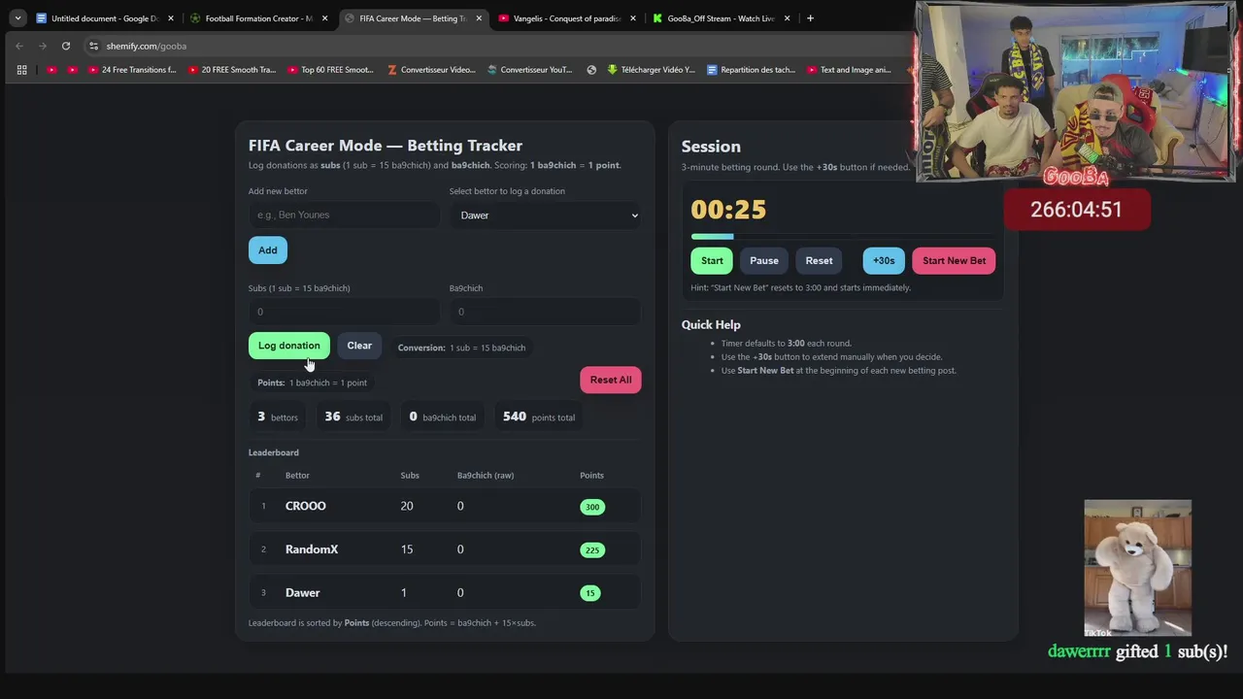Viewport: 1243px width, 699px height.
Task: Open the Repartition des tach... bookmark
Action: [752, 70]
